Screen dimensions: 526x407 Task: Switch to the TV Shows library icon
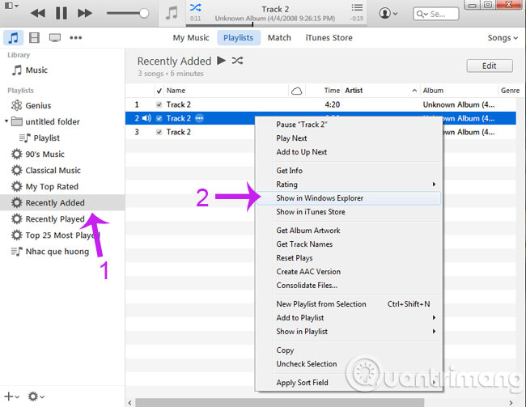[55, 37]
